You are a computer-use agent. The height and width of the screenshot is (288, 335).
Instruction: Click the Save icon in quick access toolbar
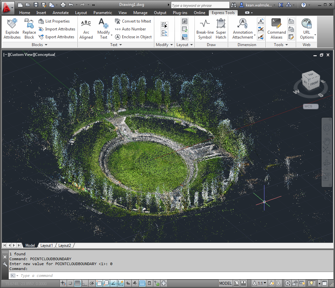point(36,5)
